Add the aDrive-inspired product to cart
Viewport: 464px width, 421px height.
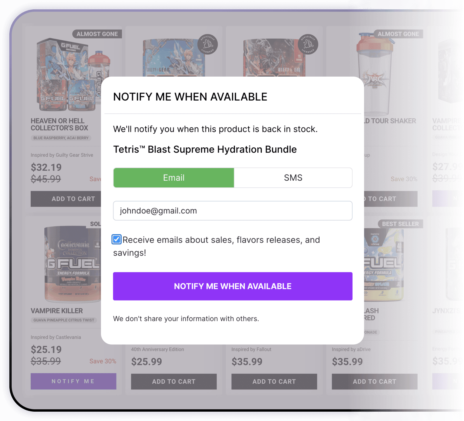point(374,382)
